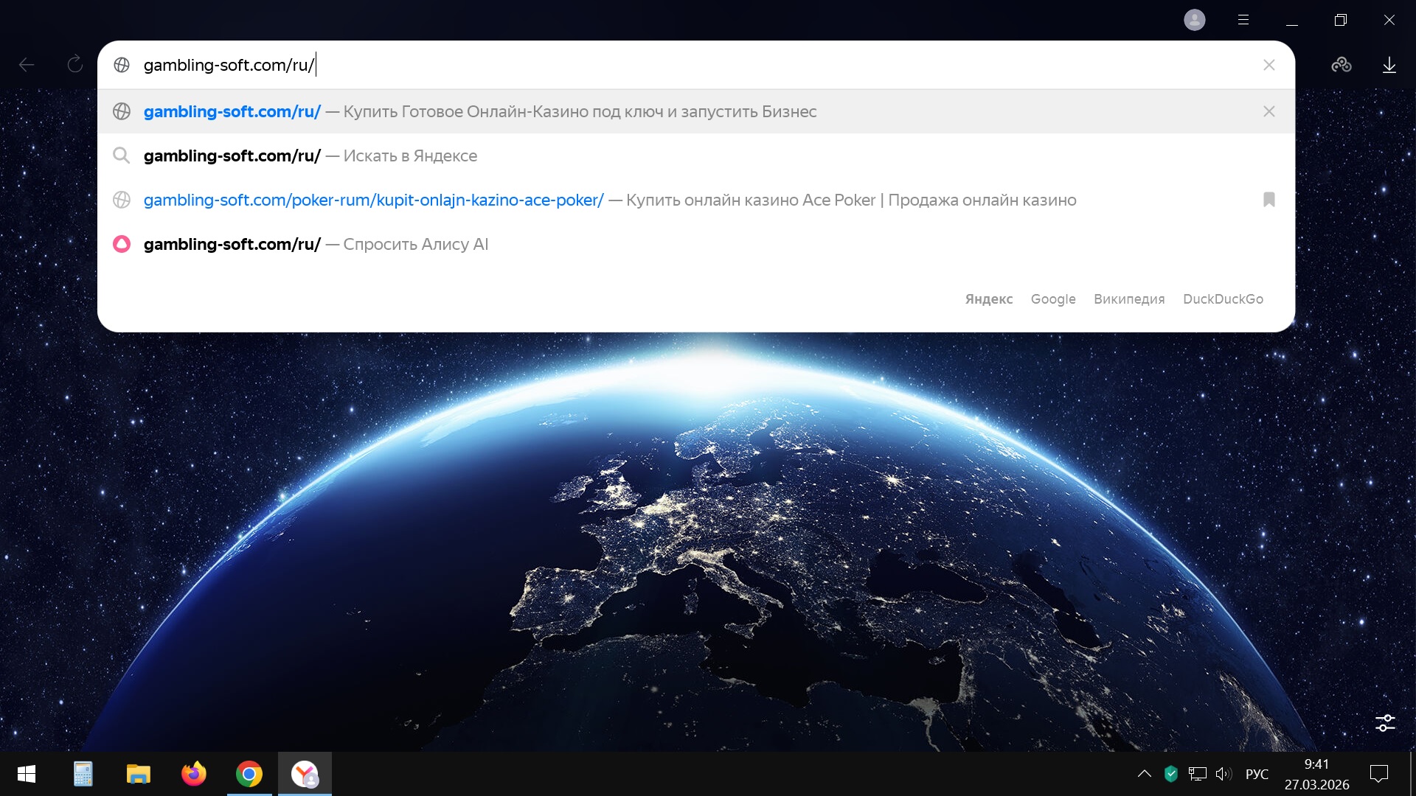Open the profile avatar icon
This screenshot has height=796, width=1416.
coord(1194,20)
